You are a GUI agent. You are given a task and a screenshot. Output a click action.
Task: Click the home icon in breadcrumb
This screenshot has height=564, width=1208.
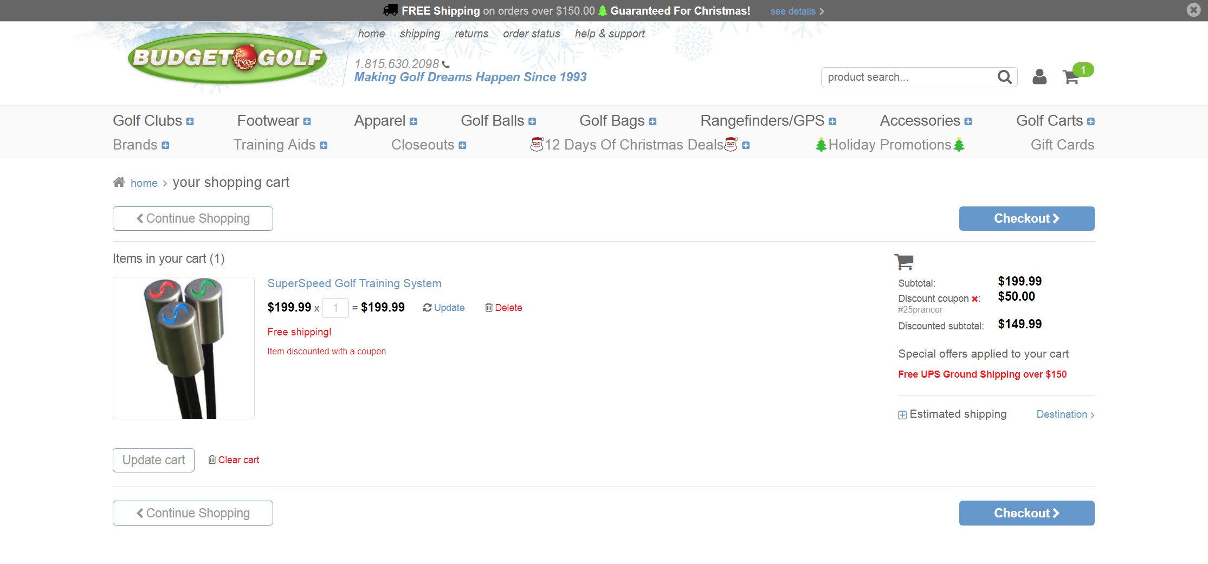pos(119,183)
